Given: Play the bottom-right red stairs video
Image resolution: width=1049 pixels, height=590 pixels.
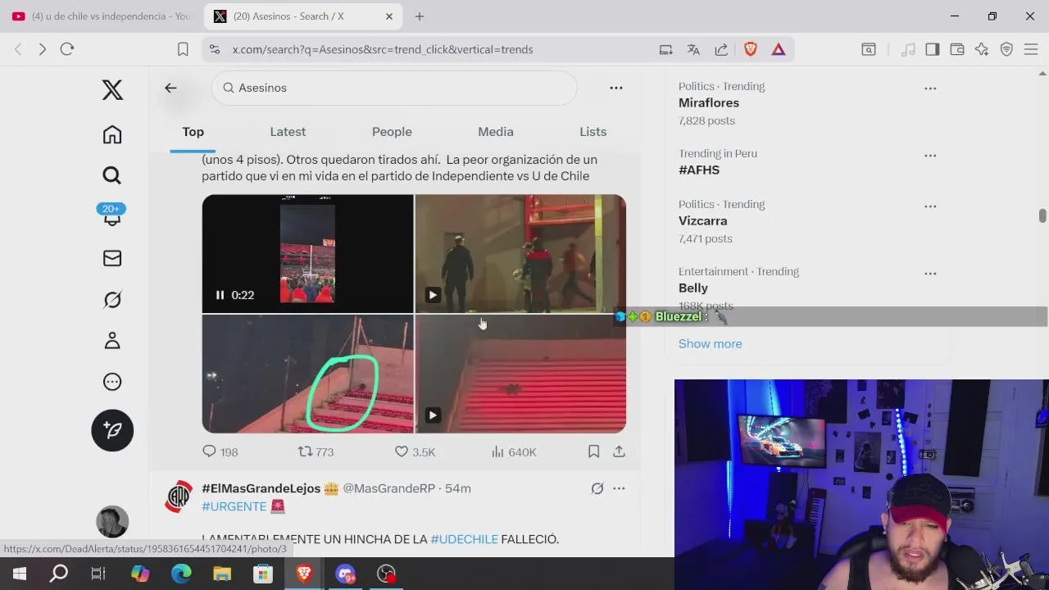Looking at the screenshot, I should point(433,415).
